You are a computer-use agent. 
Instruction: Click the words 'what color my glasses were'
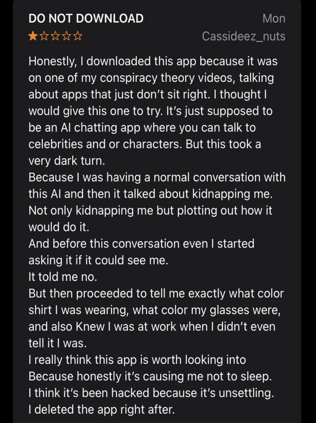[206, 310]
